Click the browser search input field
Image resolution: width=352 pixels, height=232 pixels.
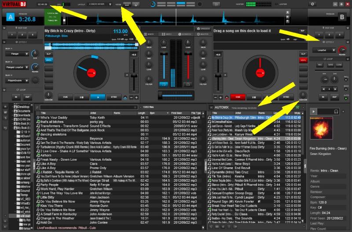coord(88,107)
